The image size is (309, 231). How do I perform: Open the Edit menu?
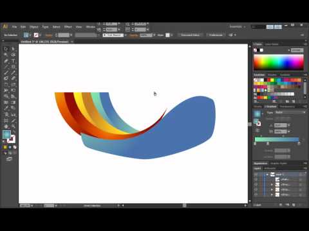[x=23, y=27]
